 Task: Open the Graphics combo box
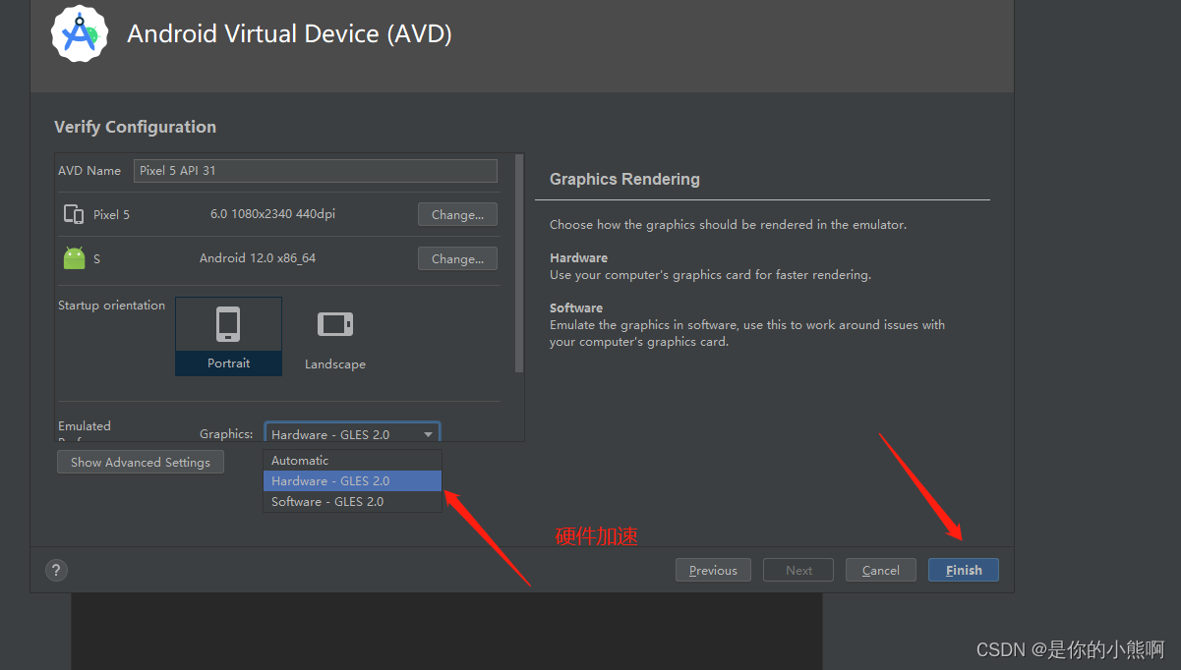pos(352,433)
